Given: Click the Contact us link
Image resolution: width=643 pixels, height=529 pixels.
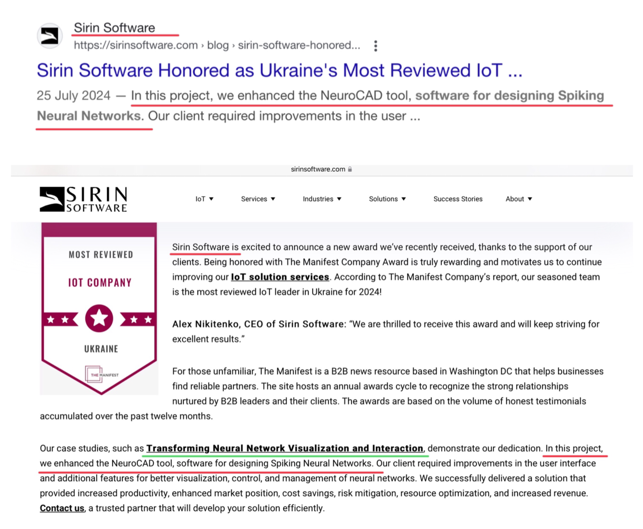Looking at the screenshot, I should (62, 508).
